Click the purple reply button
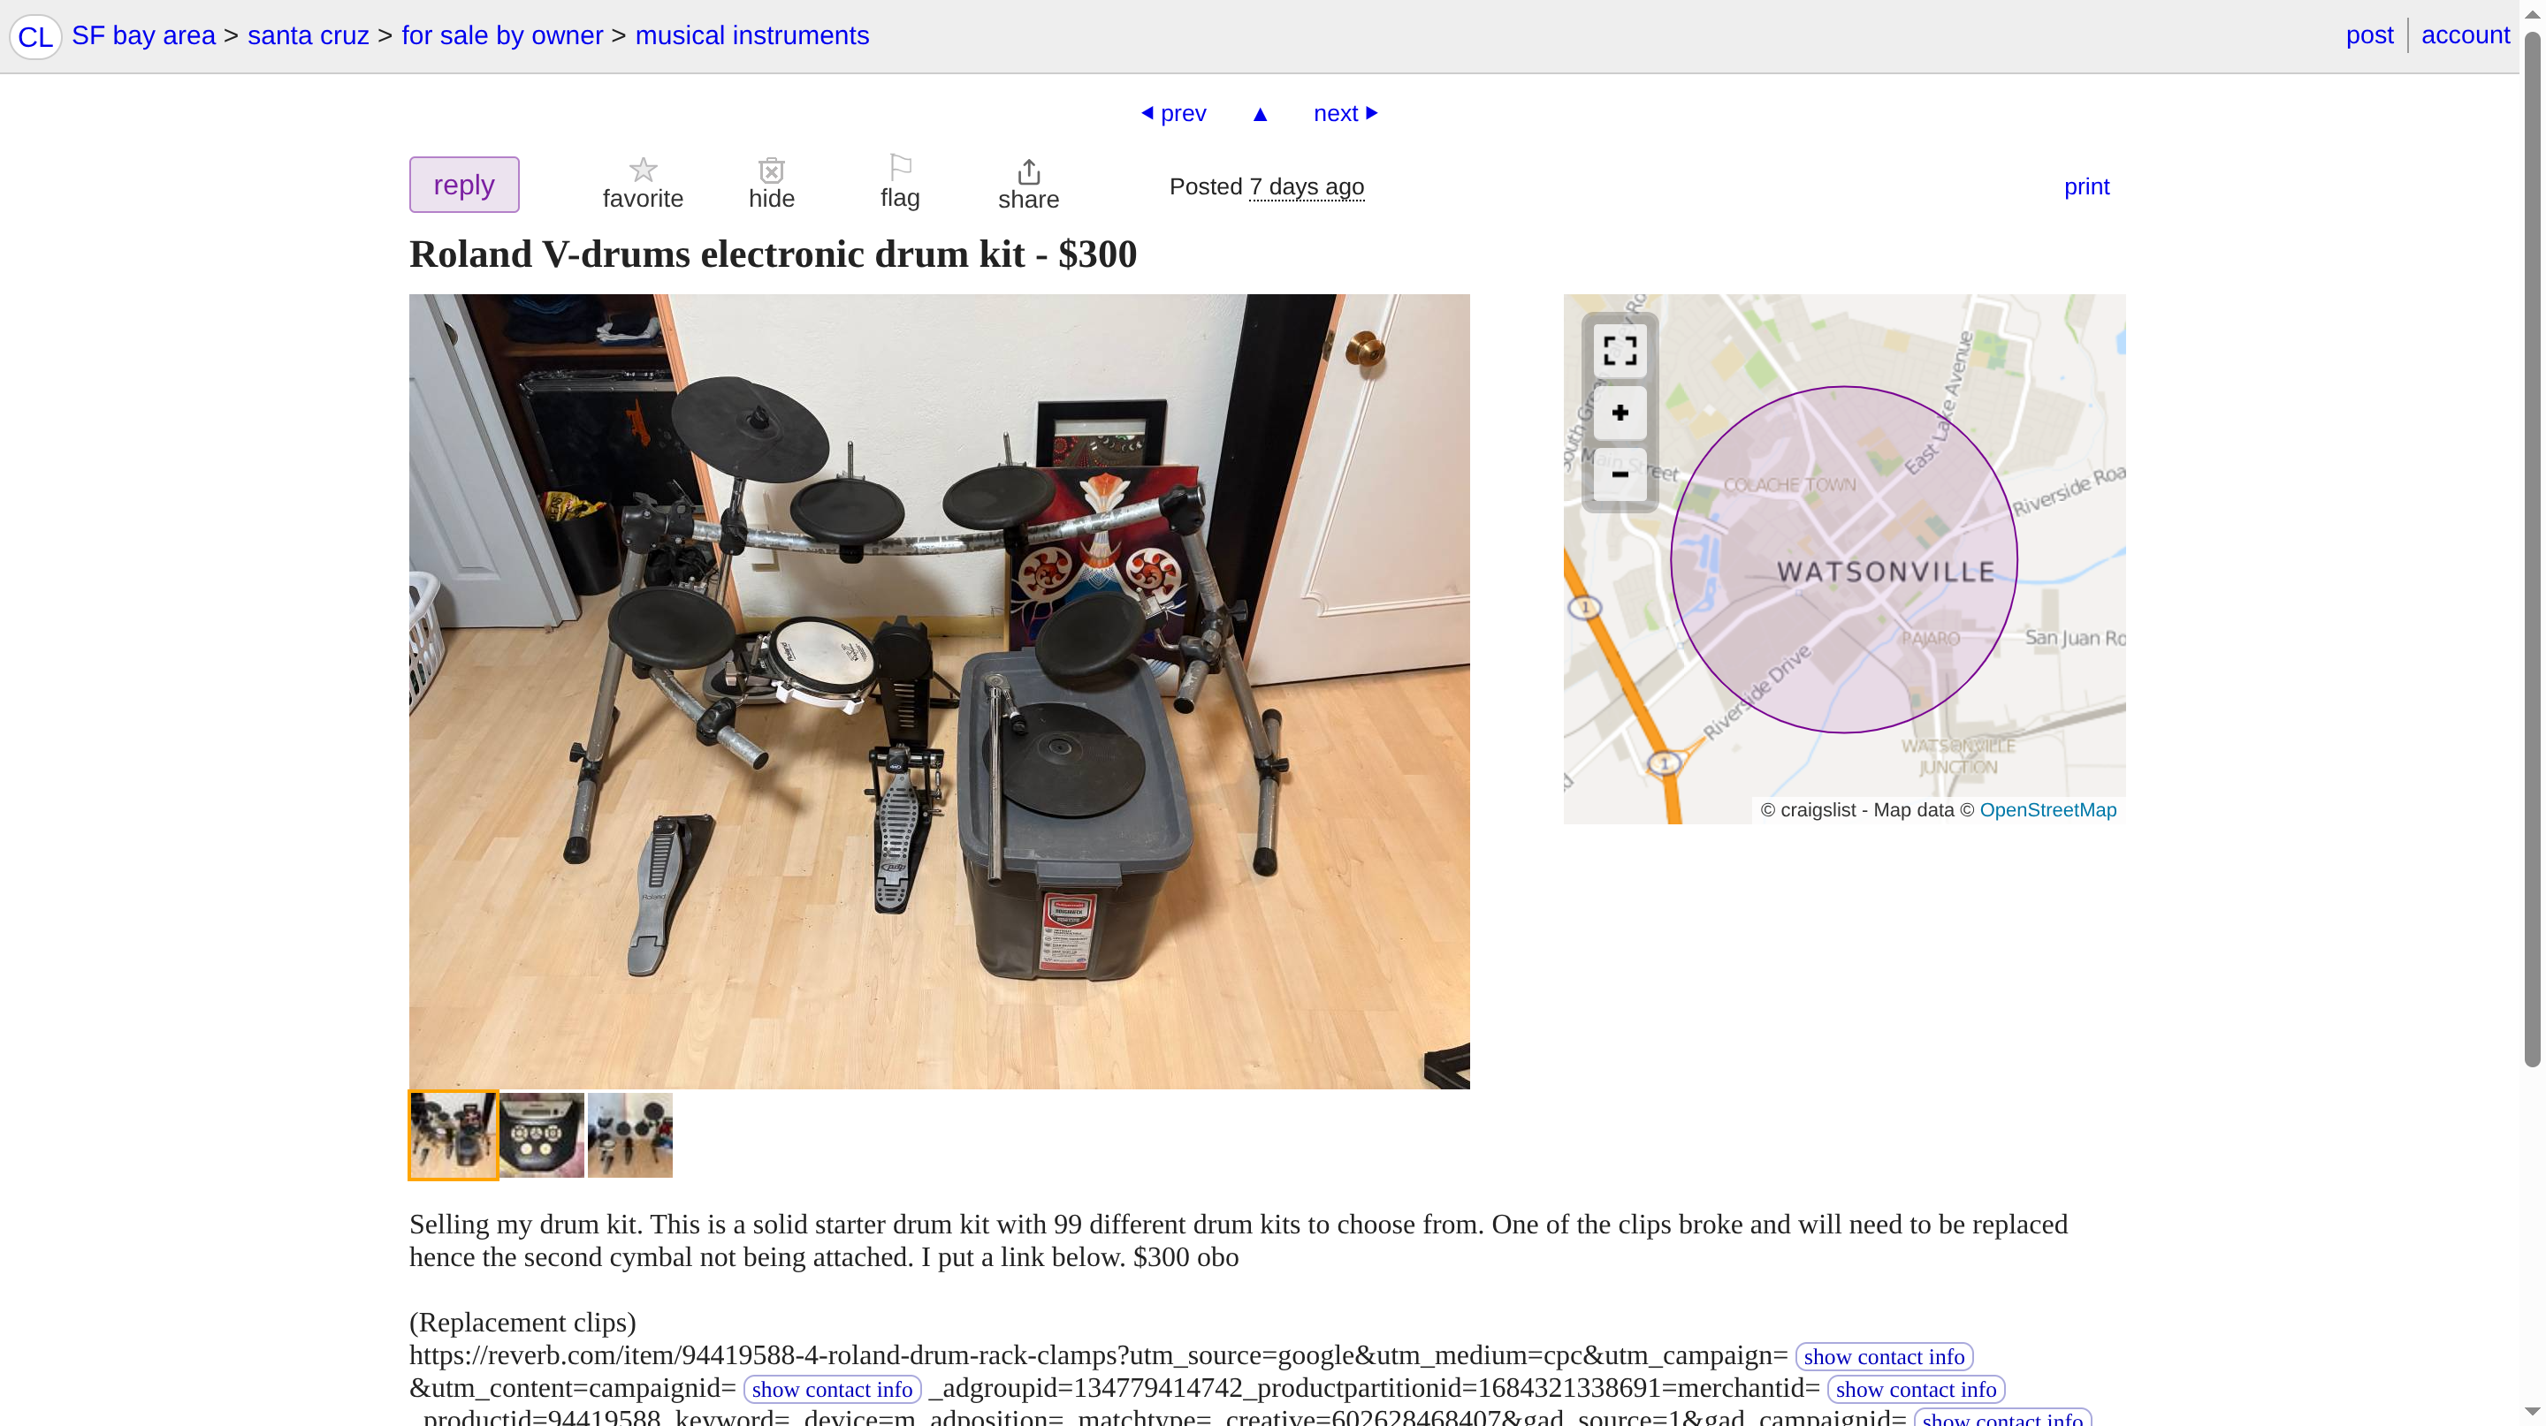The width and height of the screenshot is (2546, 1426). (x=463, y=185)
